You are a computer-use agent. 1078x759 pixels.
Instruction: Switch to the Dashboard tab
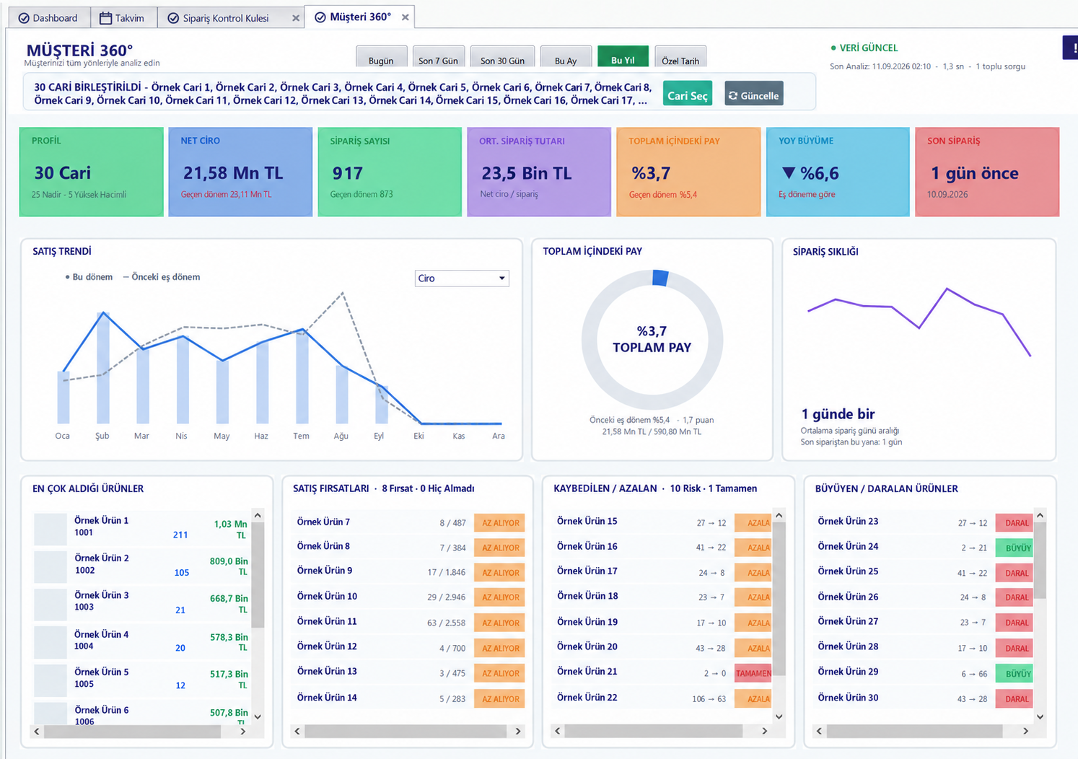(48, 18)
